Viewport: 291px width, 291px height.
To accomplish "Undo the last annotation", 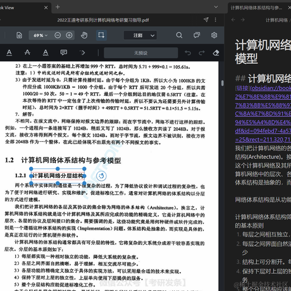I will tap(188, 53).
